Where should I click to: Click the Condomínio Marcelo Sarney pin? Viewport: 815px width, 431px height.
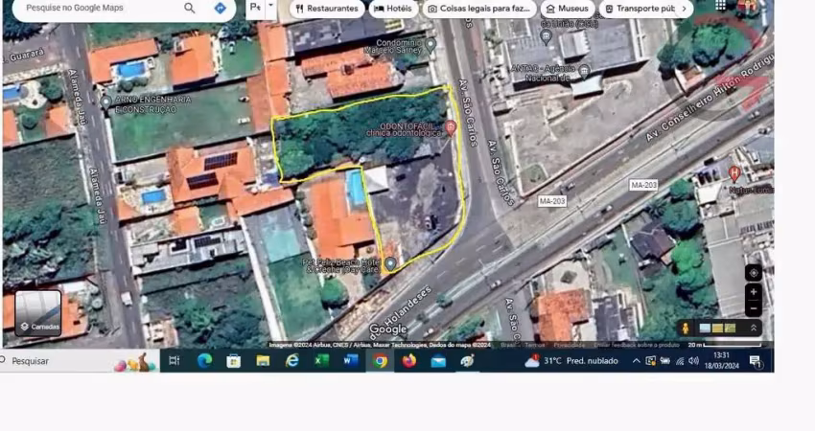point(431,45)
